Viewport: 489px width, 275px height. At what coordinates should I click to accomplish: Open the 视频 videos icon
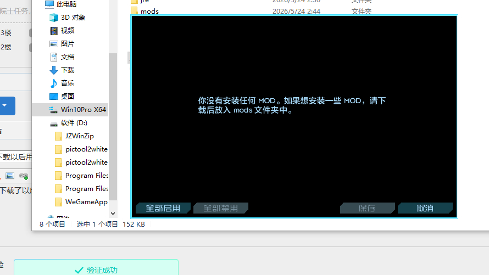coord(54,31)
